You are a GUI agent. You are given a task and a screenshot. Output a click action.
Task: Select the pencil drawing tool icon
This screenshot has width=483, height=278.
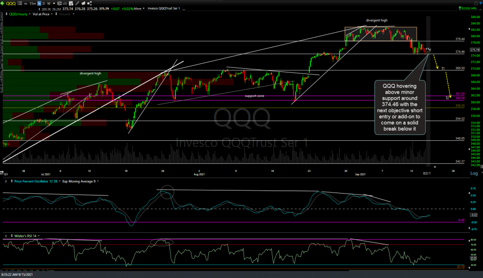(x=77, y=4)
